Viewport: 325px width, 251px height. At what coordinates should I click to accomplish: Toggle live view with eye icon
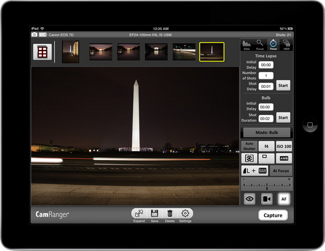pos(249,199)
